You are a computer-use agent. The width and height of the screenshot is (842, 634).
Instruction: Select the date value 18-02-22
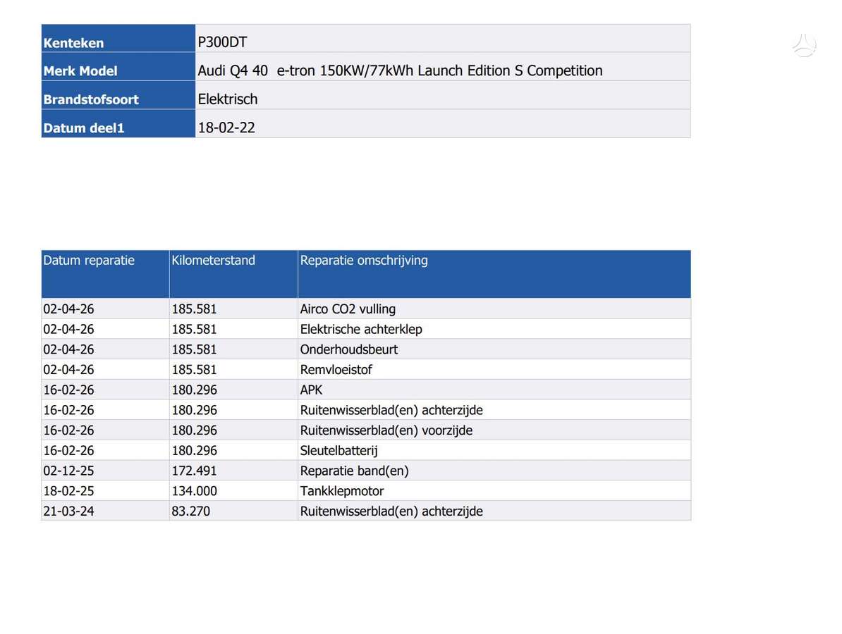point(226,128)
